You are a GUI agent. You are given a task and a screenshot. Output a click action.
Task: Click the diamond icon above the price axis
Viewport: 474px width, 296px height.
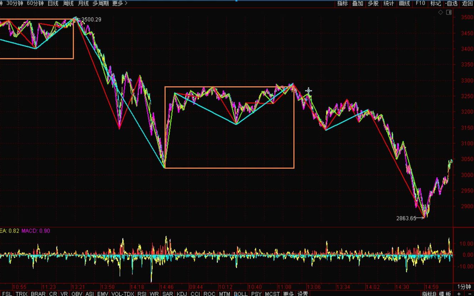click(x=440, y=12)
